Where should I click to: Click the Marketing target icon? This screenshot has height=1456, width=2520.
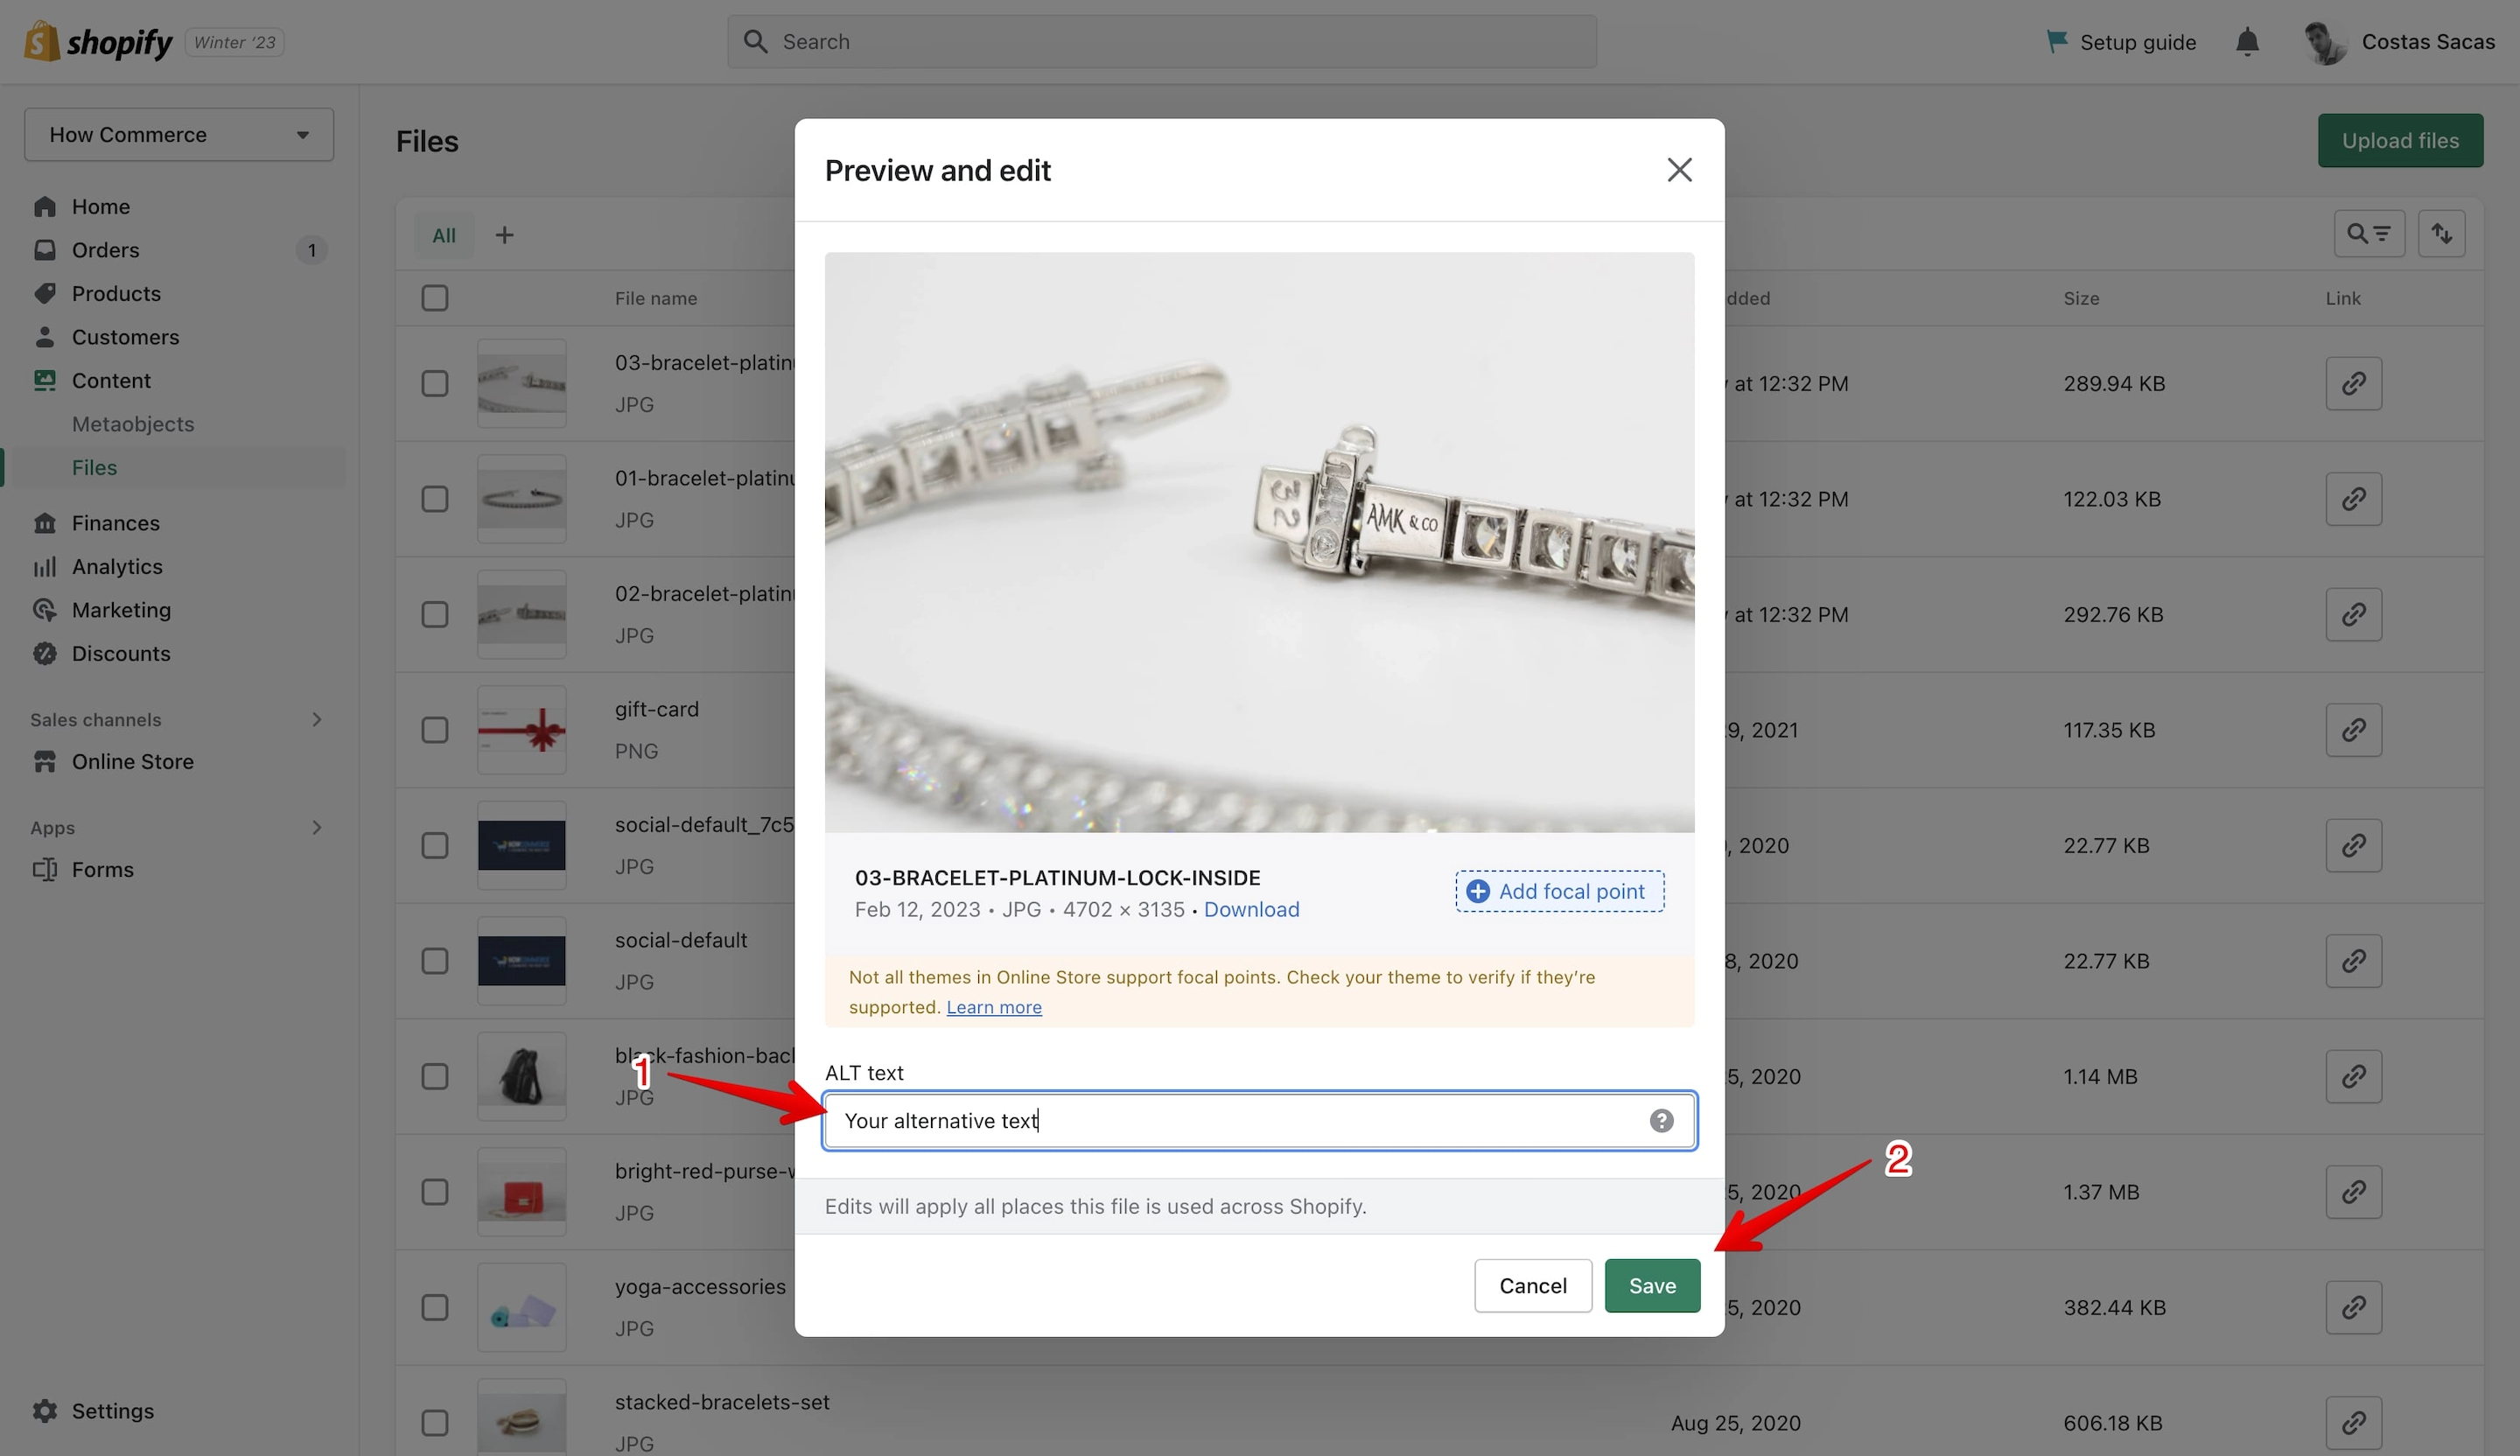coord(44,610)
